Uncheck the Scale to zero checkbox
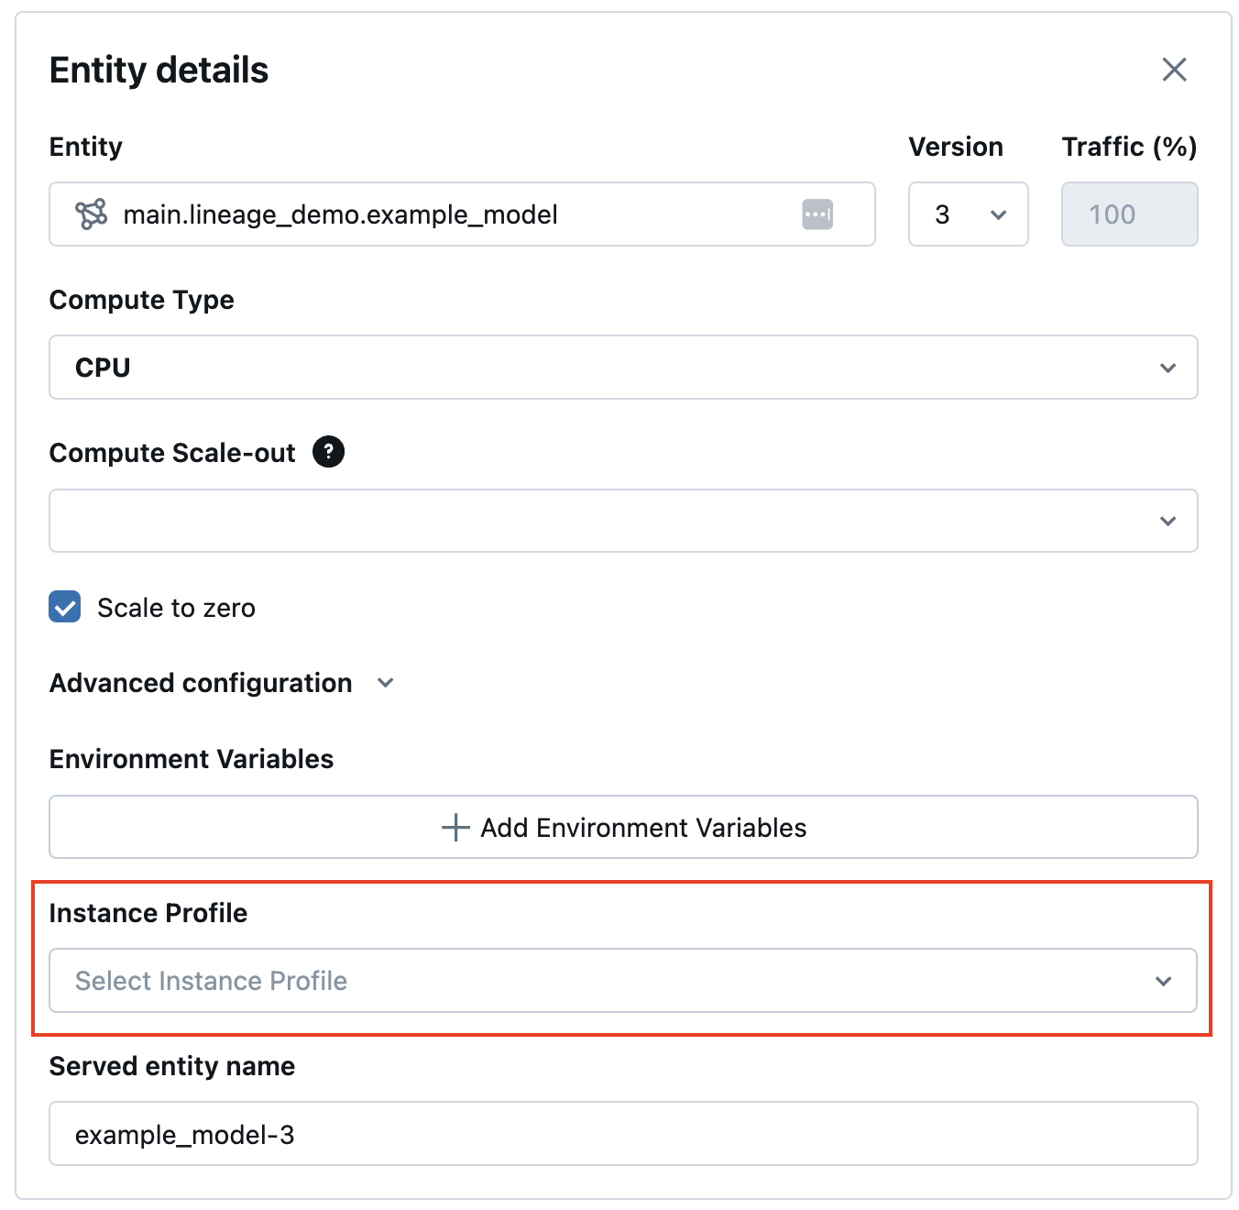 point(65,607)
